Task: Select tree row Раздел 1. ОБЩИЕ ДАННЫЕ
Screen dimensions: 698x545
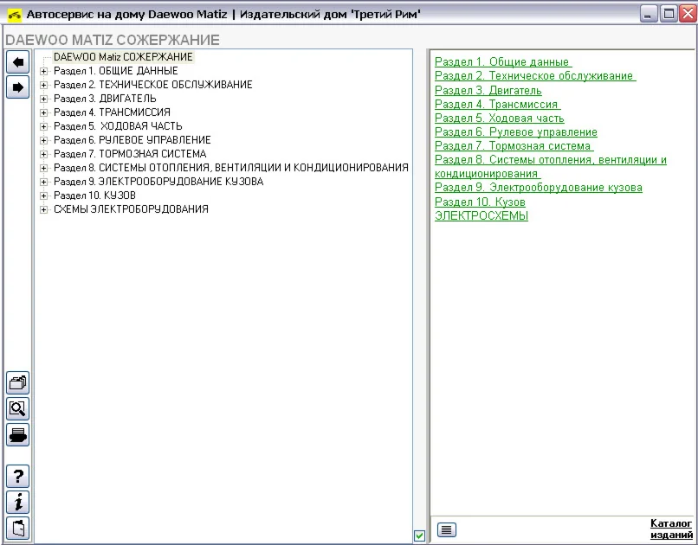Action: [115, 71]
